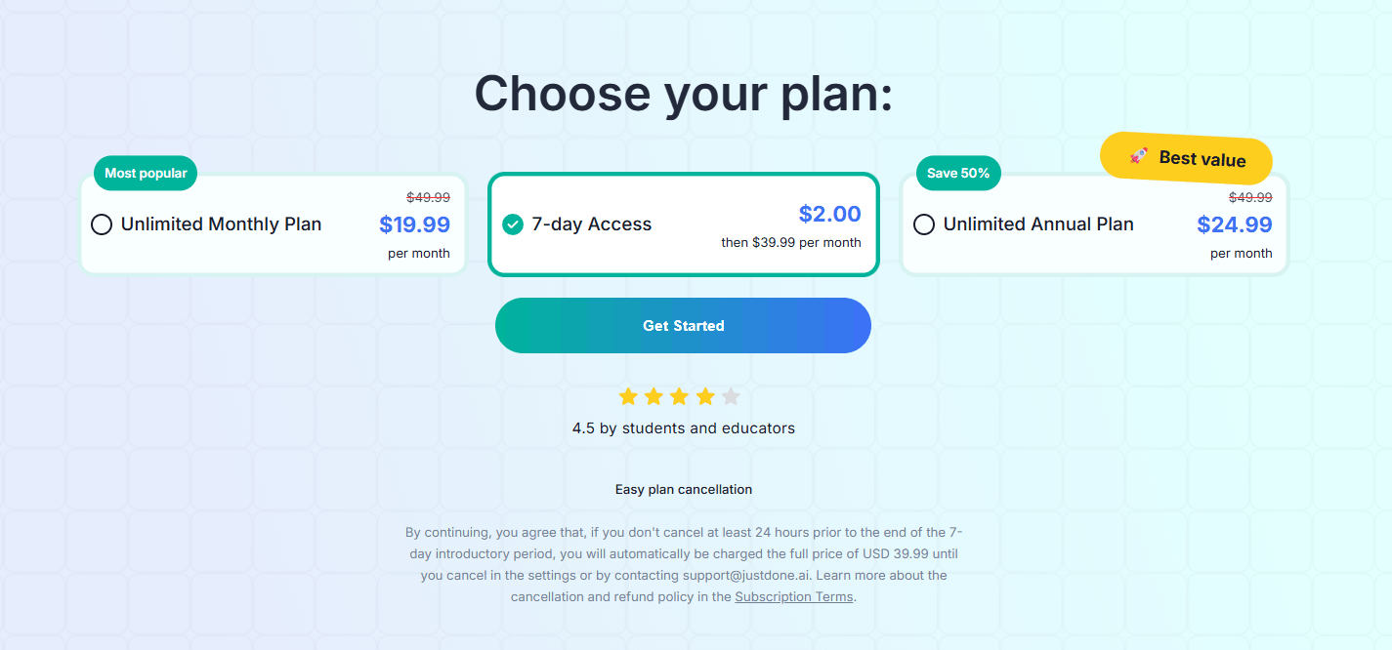Screen dimensions: 1392x650
Task: Click the $19.99 monthly price
Action: click(x=414, y=223)
